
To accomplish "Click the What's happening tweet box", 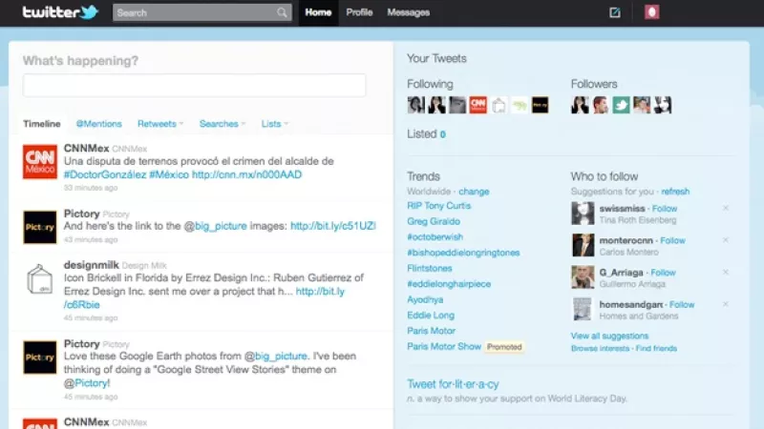I will pyautogui.click(x=195, y=86).
